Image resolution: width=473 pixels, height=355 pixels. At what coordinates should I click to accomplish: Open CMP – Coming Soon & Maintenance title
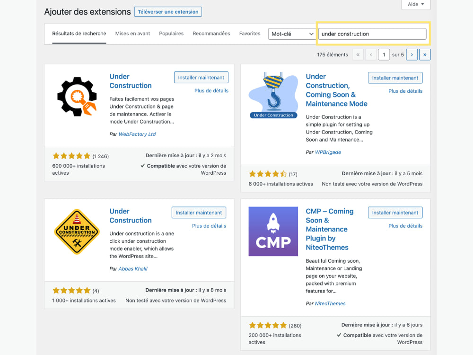pyautogui.click(x=329, y=229)
